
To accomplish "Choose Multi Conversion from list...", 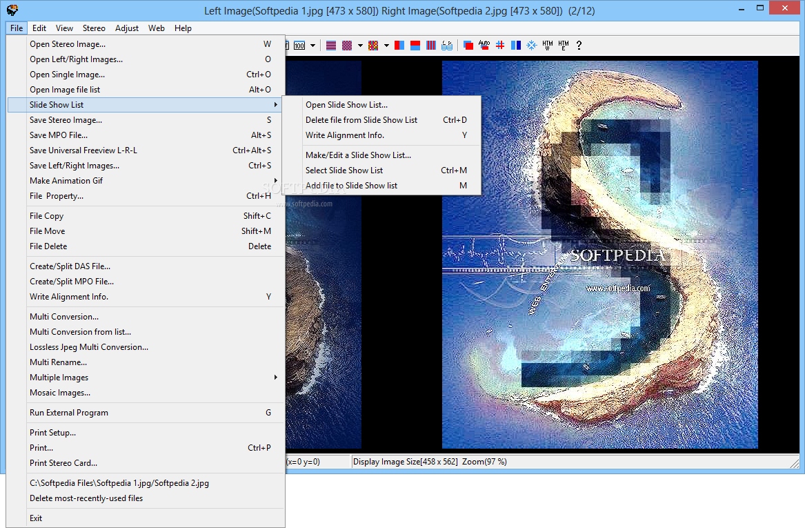I will 146,332.
